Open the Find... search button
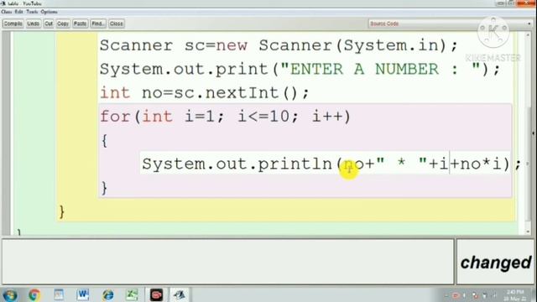This screenshot has height=302, width=537. [x=98, y=23]
